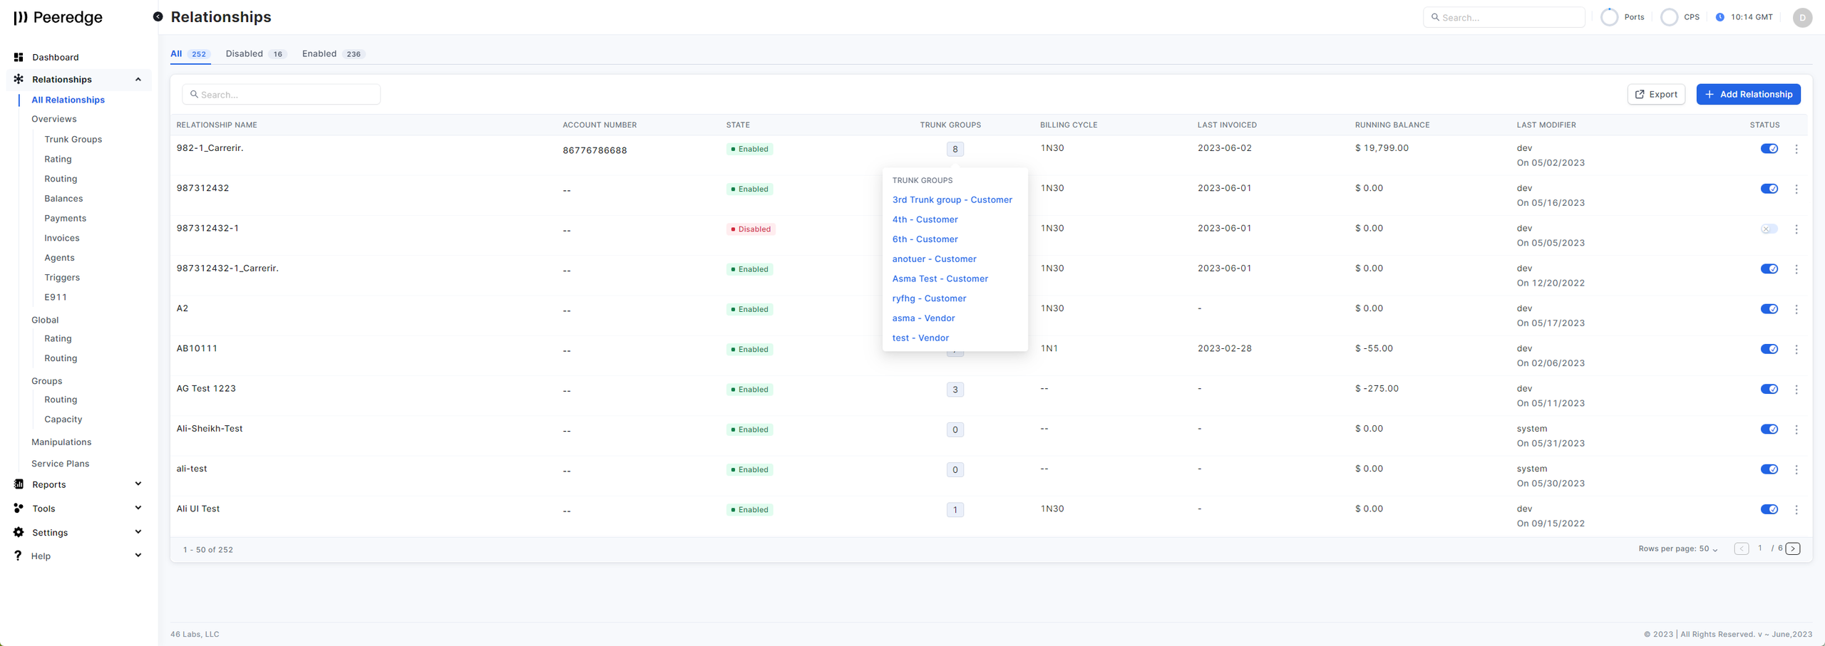The image size is (1825, 646).
Task: Click the Peeredge logo
Action: 58,17
